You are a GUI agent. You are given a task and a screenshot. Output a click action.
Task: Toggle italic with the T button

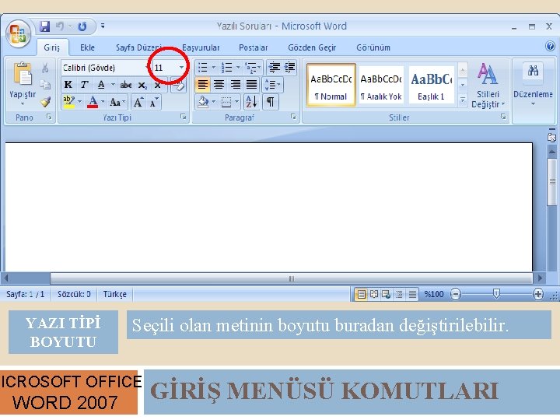(84, 85)
